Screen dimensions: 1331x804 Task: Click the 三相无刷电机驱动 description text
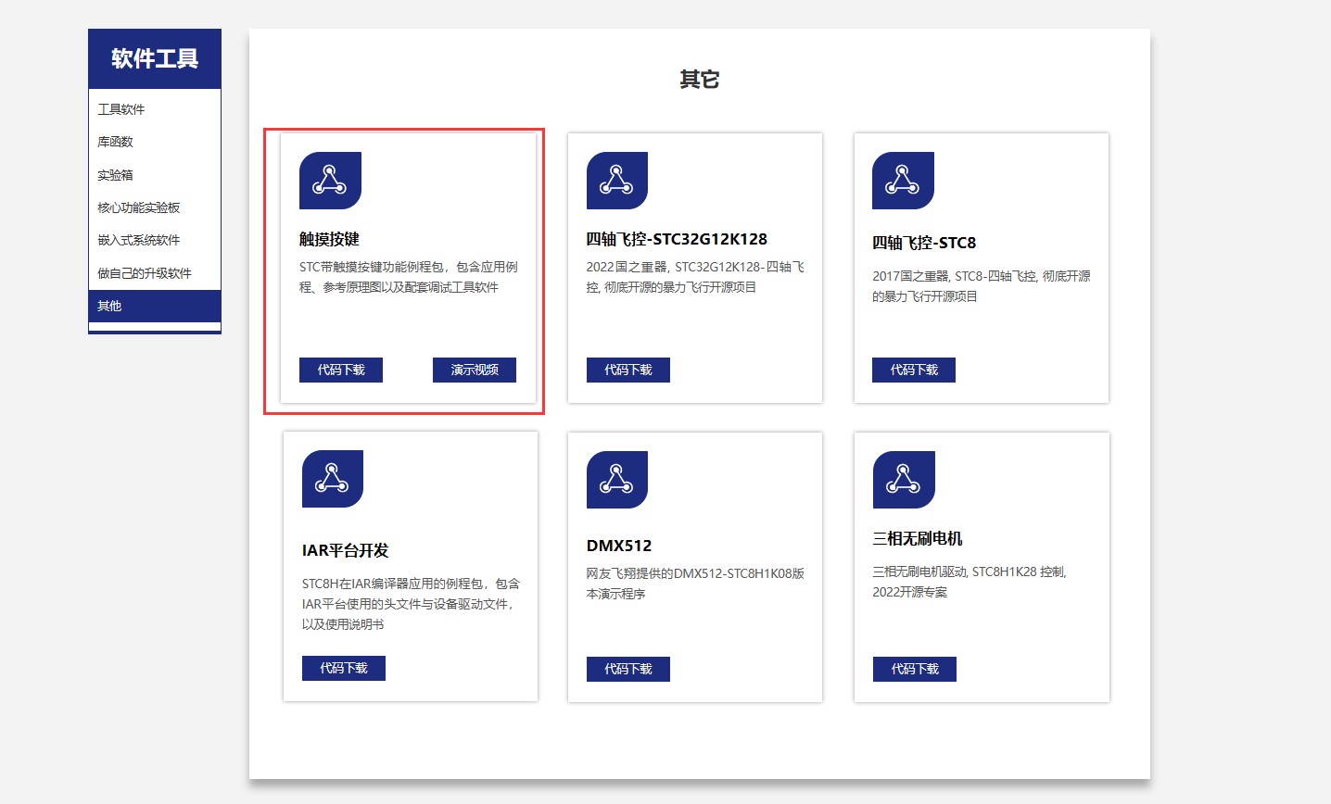(970, 582)
